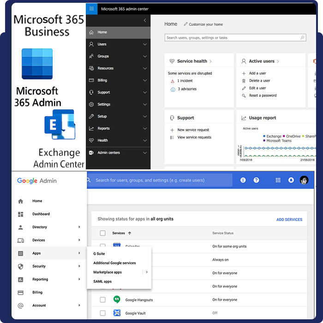The width and height of the screenshot is (323, 323).
Task: Check the Google Hangouts row checkbox
Action: pyautogui.click(x=102, y=299)
